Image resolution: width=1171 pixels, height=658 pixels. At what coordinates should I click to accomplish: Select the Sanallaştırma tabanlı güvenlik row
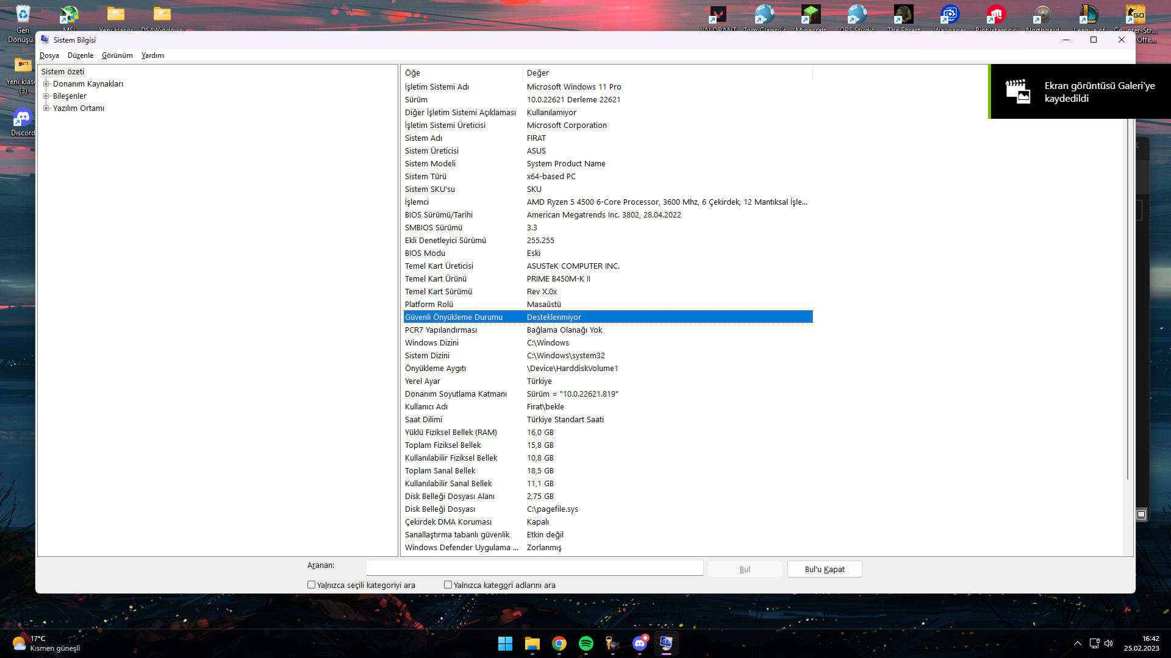coord(608,535)
